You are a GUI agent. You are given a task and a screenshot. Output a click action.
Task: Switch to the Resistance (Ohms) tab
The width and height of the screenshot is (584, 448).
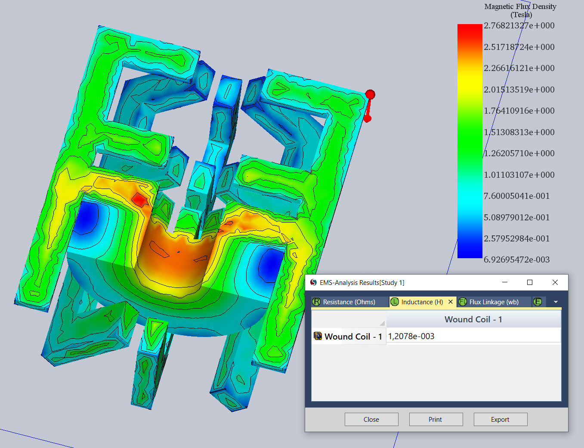349,302
